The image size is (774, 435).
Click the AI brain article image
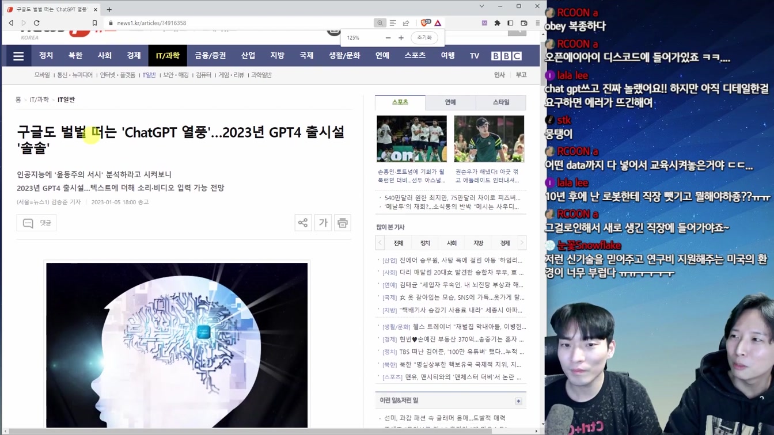tap(177, 345)
